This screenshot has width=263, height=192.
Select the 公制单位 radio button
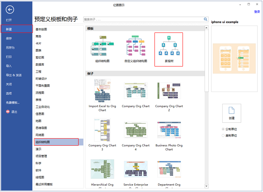(223, 129)
